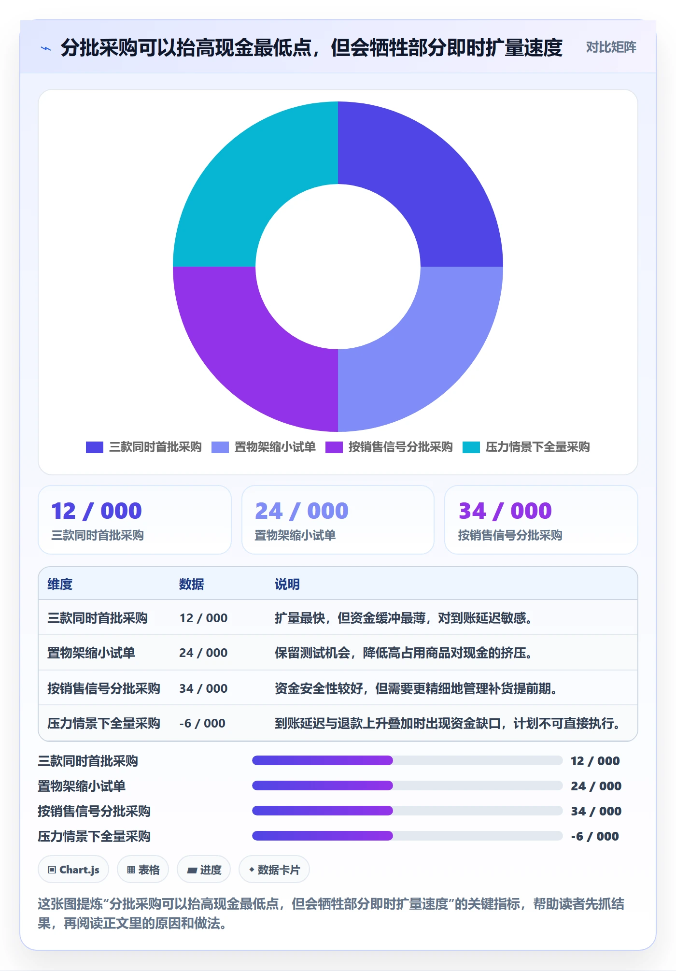Click progress bar for 按销售信号分批采购

pyautogui.click(x=407, y=811)
